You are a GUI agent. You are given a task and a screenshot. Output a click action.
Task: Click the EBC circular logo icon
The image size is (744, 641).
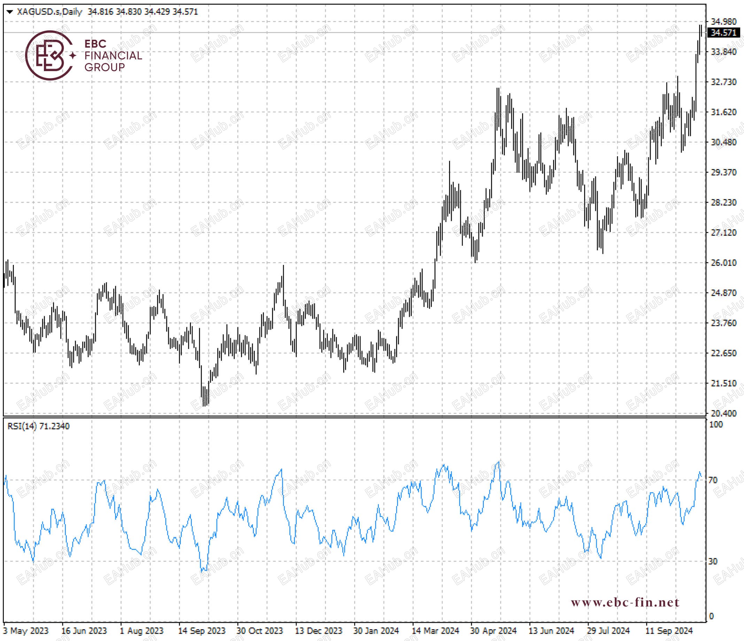coord(48,55)
